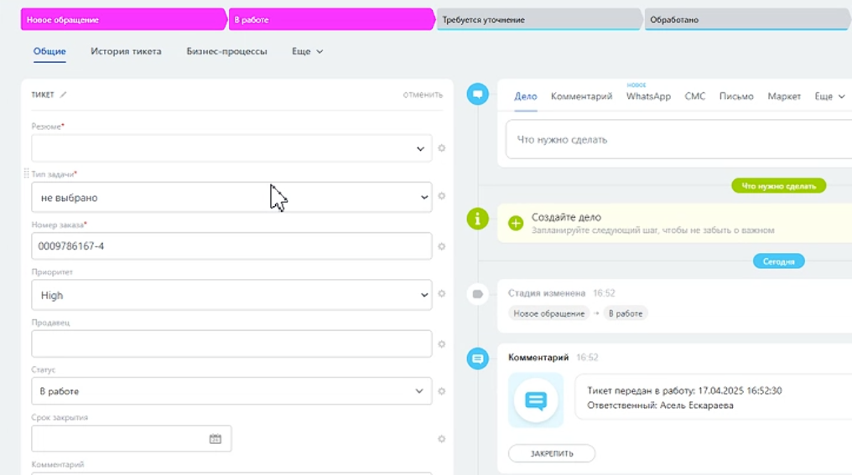The width and height of the screenshot is (852, 475).
Task: Open calendar picker in Срок закрытия field
Action: (x=215, y=439)
